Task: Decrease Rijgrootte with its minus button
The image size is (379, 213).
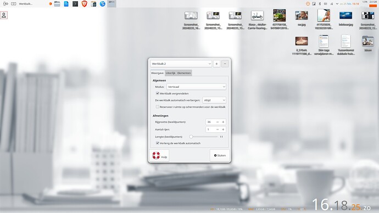Action: [218, 122]
